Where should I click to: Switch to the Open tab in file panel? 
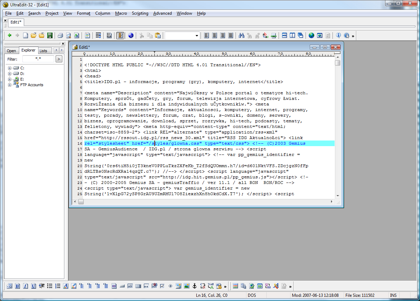pyautogui.click(x=11, y=51)
